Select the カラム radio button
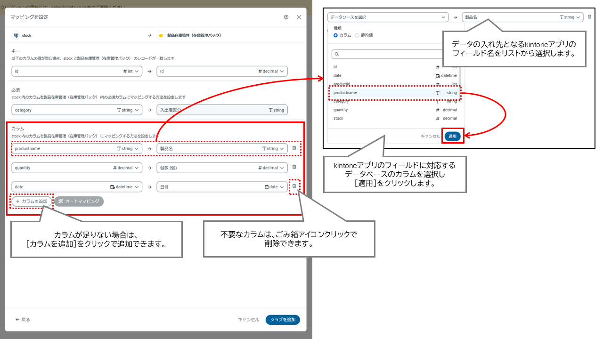The width and height of the screenshot is (603, 339). 342,35
